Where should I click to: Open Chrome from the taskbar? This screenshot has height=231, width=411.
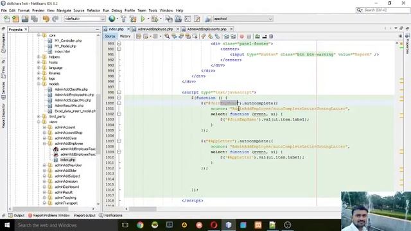(140, 225)
